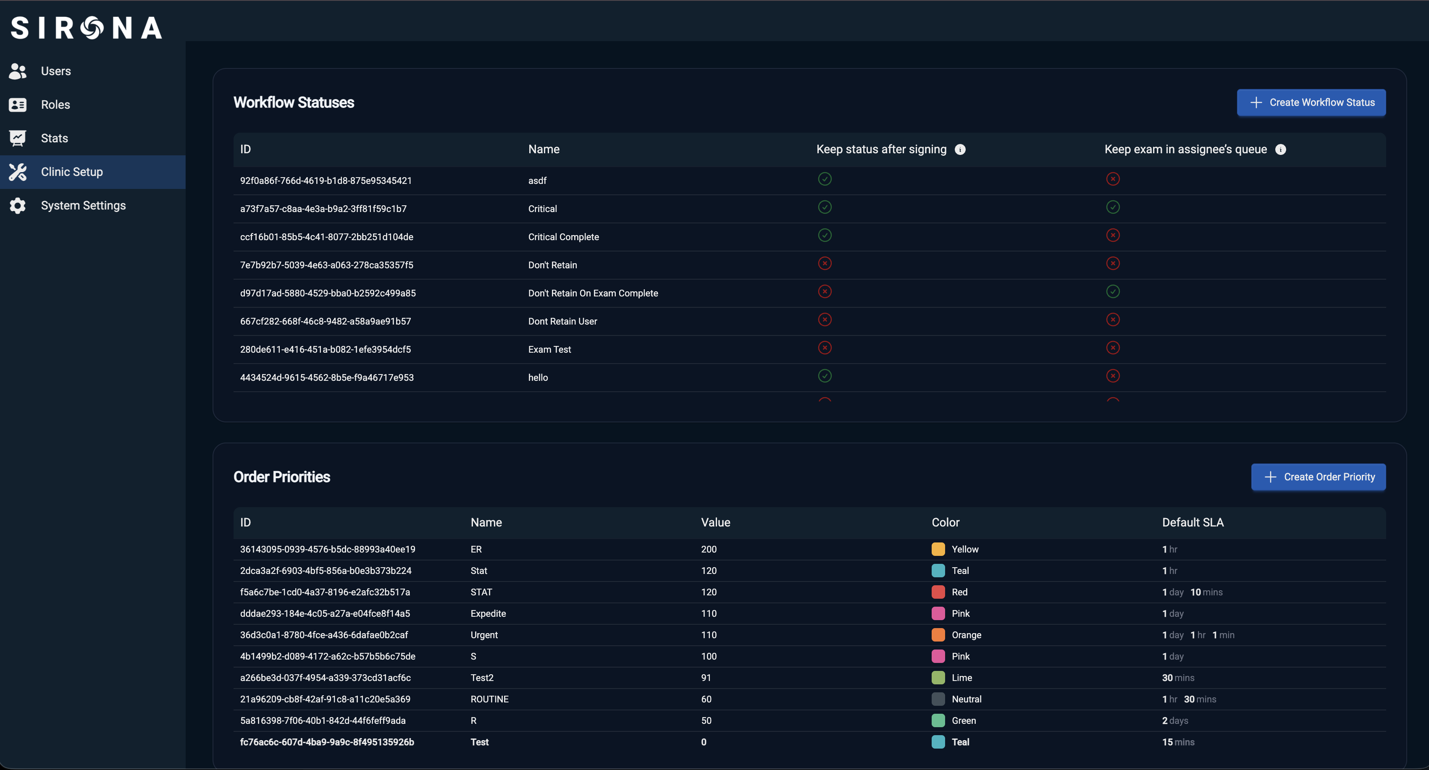Open the Stats menu item
Viewport: 1429px width, 770px height.
93,138
